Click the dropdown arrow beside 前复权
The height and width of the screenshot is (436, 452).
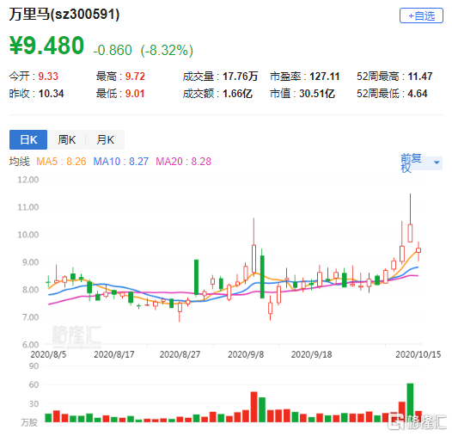pos(437,163)
